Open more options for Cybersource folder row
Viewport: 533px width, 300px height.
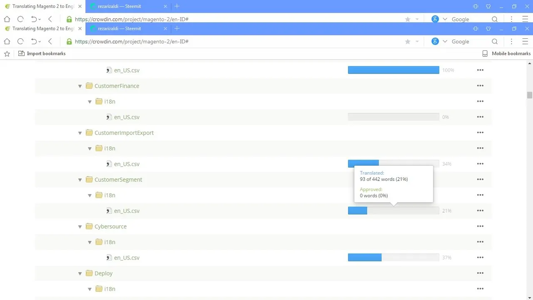click(x=480, y=226)
